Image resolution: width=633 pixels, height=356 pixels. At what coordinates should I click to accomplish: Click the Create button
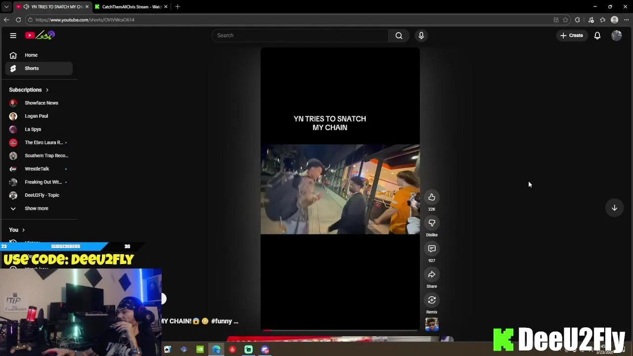point(572,36)
